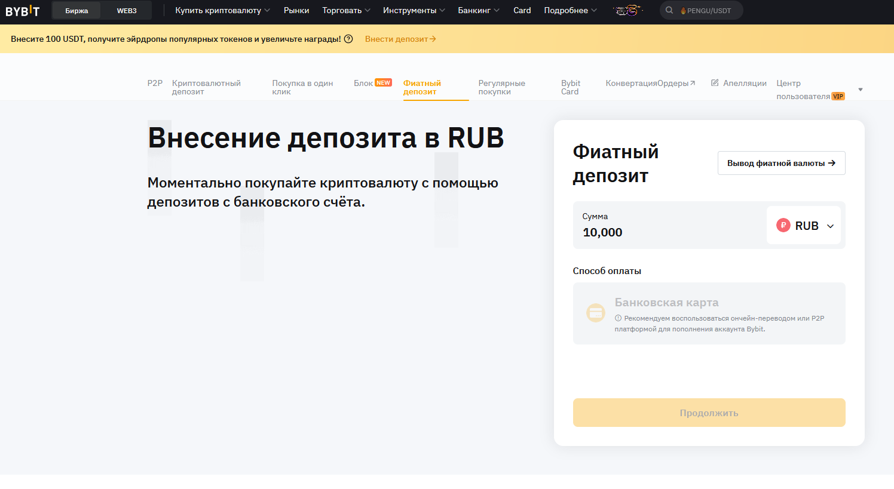Open the Конвертация tab
The width and height of the screenshot is (894, 489).
pyautogui.click(x=631, y=83)
